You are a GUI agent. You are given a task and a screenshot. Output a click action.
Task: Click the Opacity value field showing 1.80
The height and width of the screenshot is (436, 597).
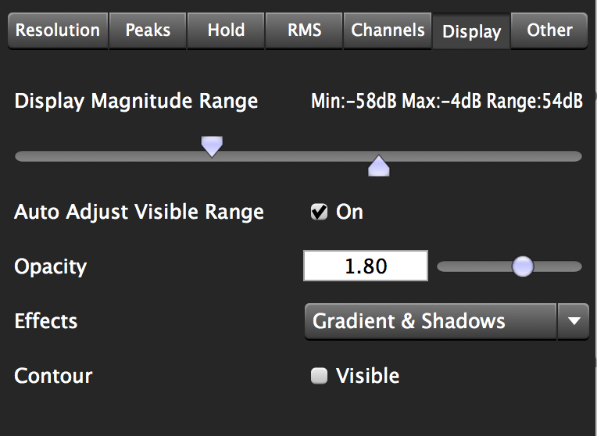[366, 266]
